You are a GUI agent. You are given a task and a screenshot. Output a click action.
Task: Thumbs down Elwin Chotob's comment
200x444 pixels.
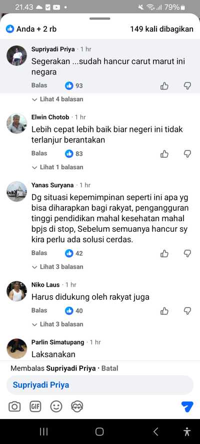coord(187,154)
